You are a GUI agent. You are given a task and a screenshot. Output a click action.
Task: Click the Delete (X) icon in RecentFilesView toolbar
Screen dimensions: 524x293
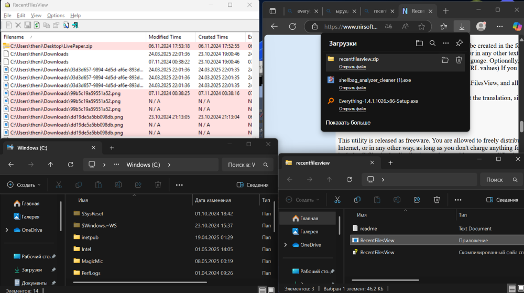pos(18,25)
